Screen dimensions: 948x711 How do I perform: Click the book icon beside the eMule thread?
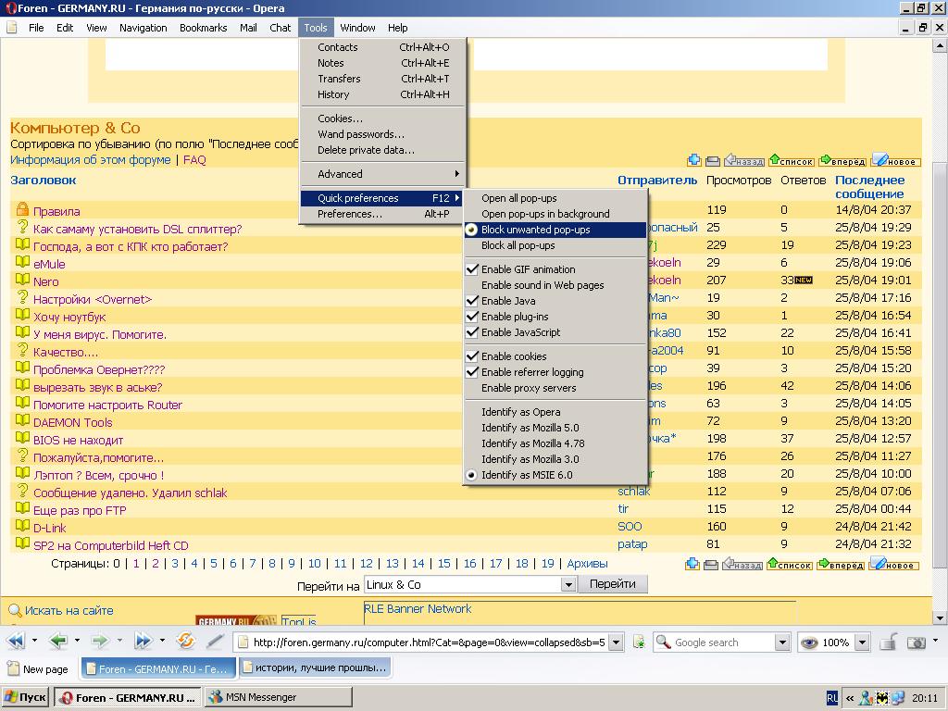22,262
